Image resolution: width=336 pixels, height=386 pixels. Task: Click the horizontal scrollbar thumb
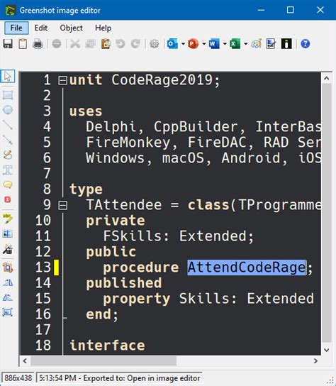tap(103, 361)
